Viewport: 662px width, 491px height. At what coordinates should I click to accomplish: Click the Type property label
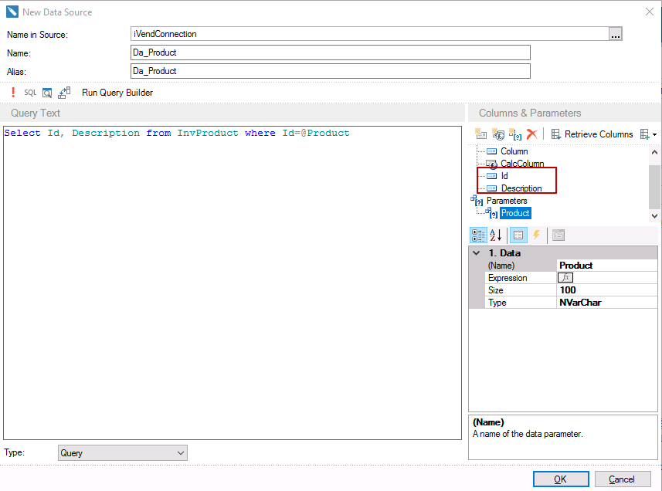click(x=497, y=303)
